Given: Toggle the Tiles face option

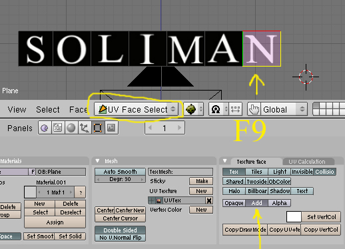Looking at the screenshot, I should [256, 172].
